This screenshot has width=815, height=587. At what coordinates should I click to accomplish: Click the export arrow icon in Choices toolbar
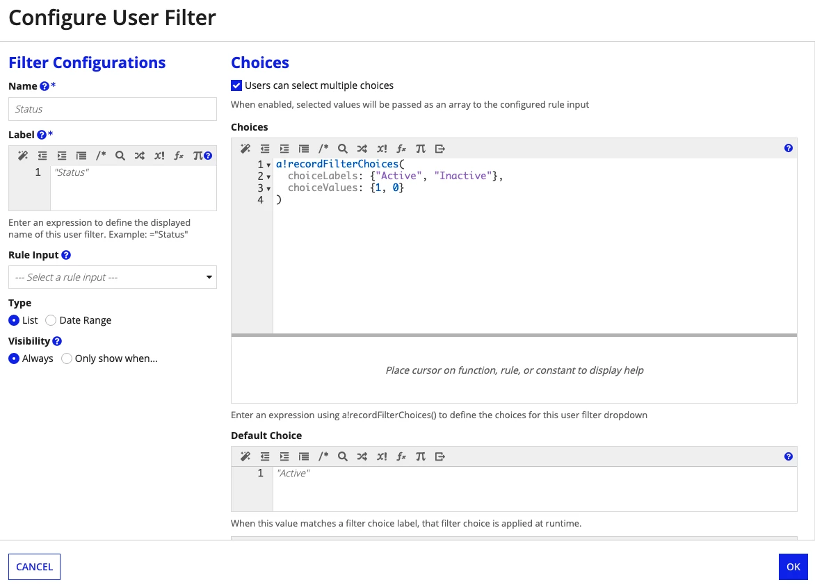tap(440, 149)
